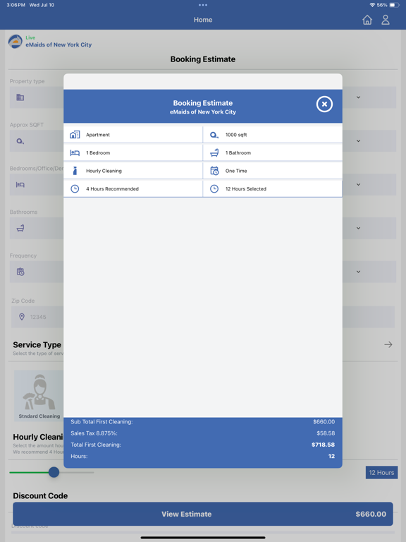Click the '1 Bedroom' text

[98, 152]
